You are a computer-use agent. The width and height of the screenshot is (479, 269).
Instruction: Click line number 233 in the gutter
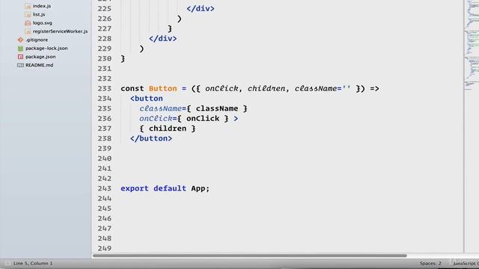105,88
